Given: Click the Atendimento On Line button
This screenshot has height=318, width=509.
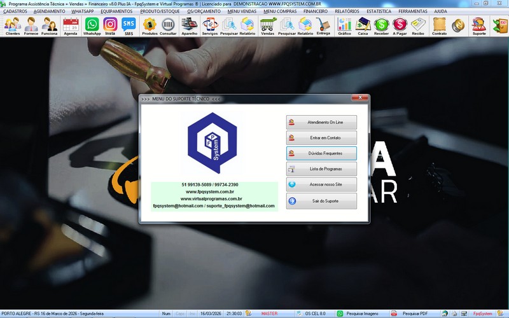Looking at the screenshot, I should [x=321, y=122].
